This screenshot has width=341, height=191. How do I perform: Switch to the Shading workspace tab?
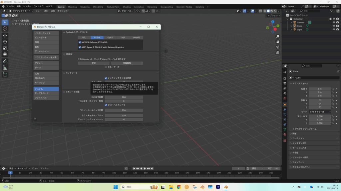127,7
